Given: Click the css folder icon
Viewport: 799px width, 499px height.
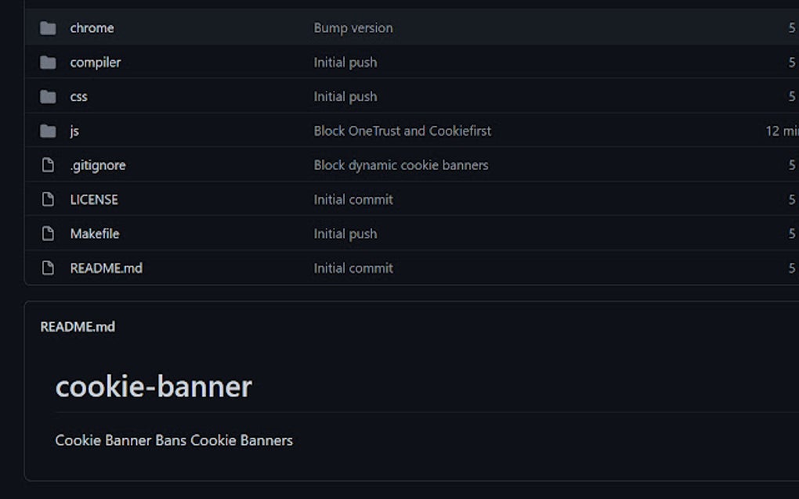Looking at the screenshot, I should (47, 96).
